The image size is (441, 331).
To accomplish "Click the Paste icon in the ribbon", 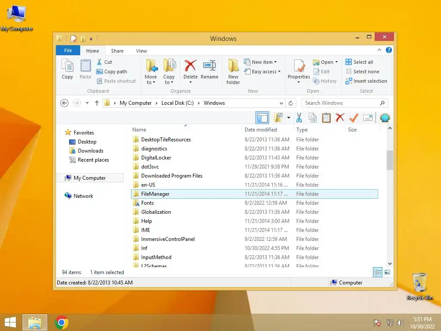I will coord(86,69).
